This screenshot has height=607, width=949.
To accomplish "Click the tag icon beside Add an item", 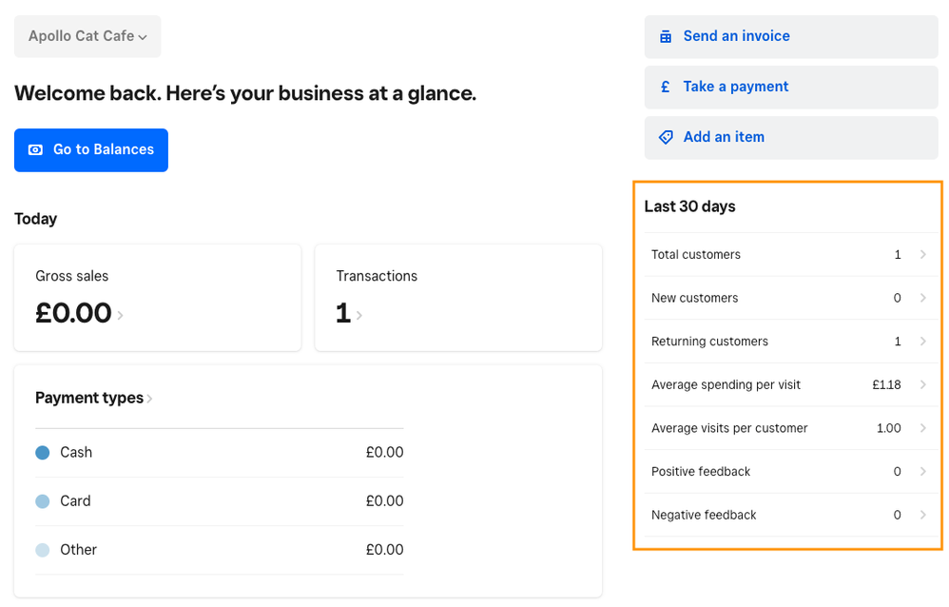I will click(x=666, y=137).
